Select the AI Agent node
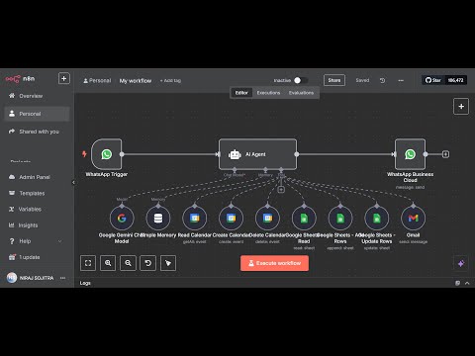Screen dimensions: 475x356 pos(257,154)
